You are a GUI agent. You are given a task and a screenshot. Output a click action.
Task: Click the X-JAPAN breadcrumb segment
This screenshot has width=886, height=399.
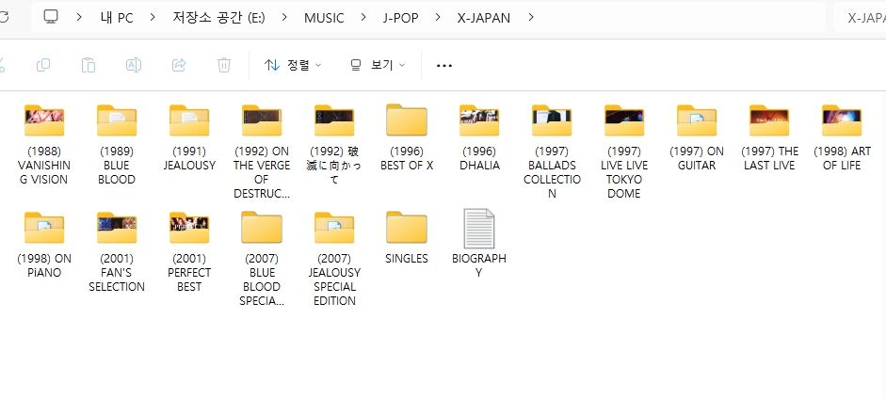pos(484,18)
